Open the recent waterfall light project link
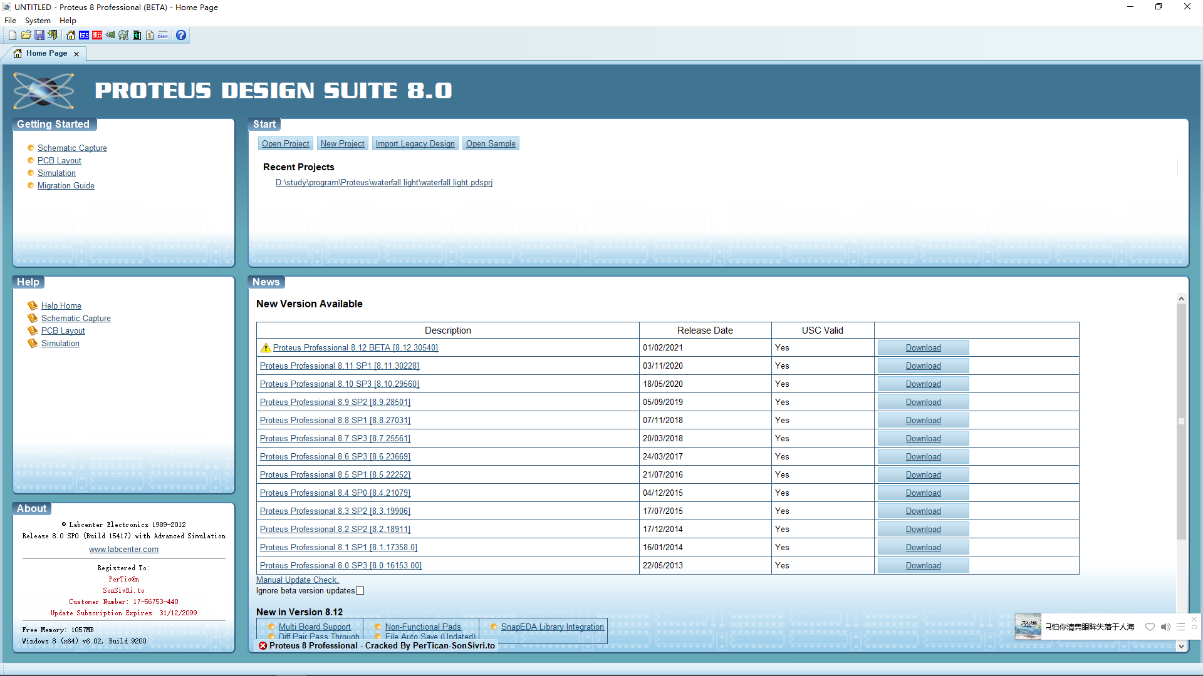1203x676 pixels. (383, 183)
